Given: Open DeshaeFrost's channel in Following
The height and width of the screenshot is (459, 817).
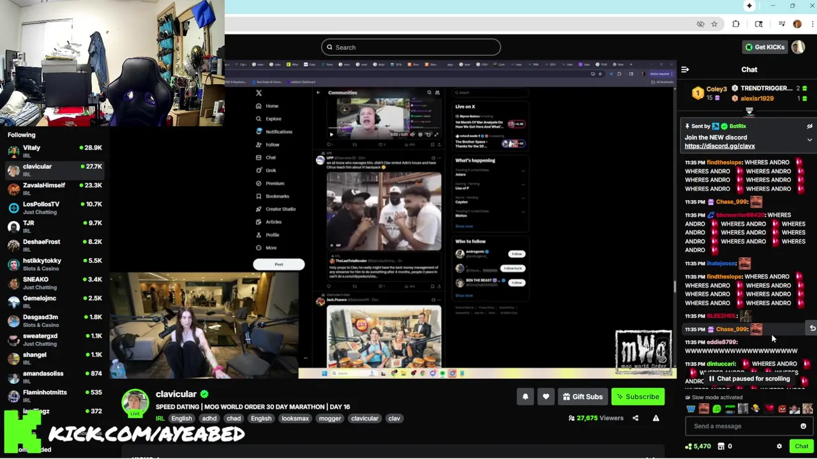Looking at the screenshot, I should tap(54, 245).
